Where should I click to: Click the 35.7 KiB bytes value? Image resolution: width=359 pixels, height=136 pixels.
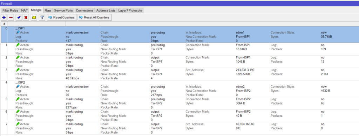(x=326, y=36)
